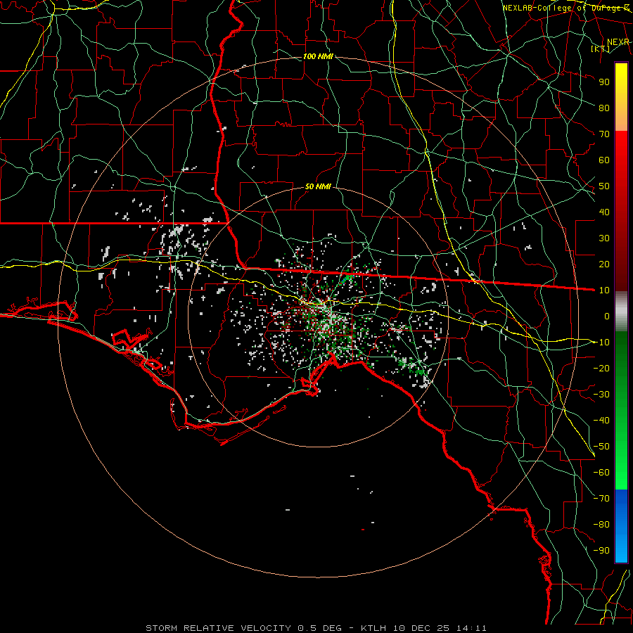Click the "-90" scale value
The image size is (633, 633).
[x=601, y=551]
